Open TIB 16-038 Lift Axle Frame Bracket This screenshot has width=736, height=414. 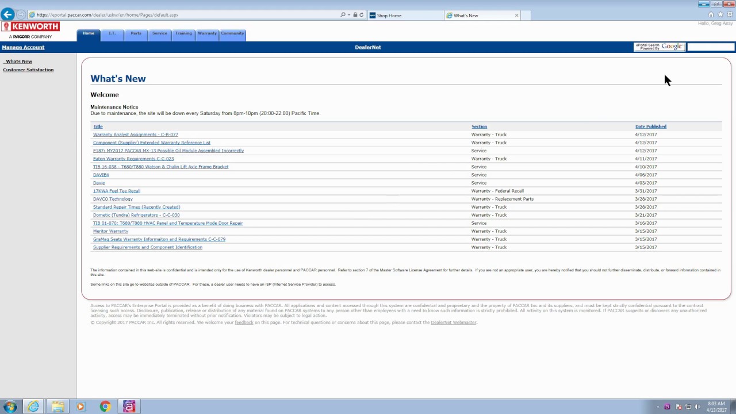(161, 167)
